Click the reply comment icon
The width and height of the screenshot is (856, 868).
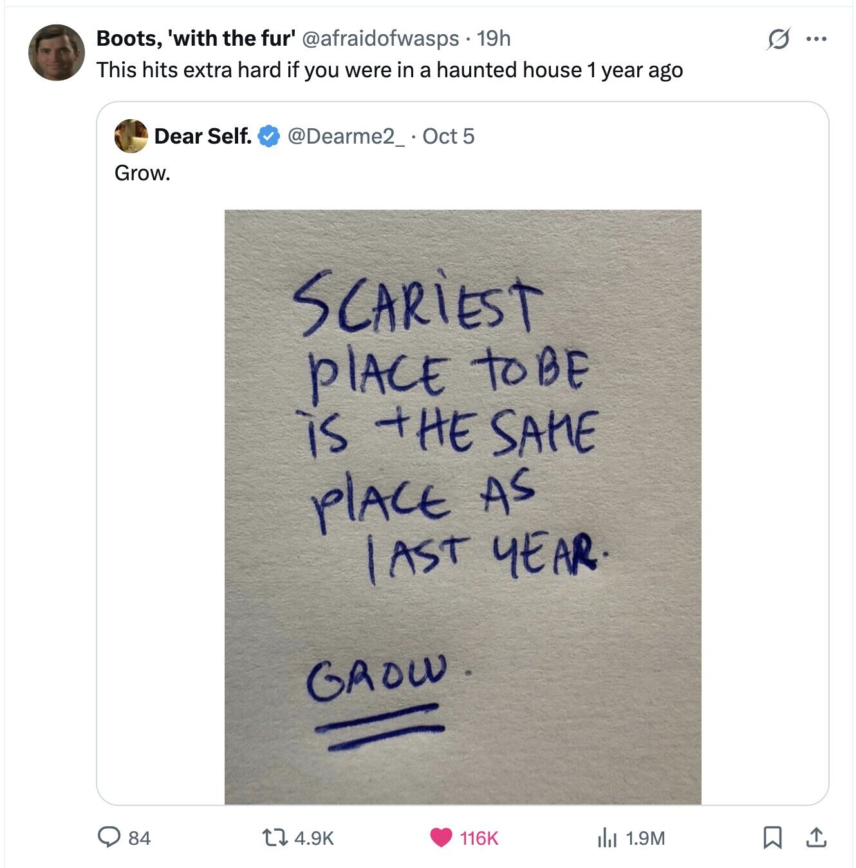(106, 837)
